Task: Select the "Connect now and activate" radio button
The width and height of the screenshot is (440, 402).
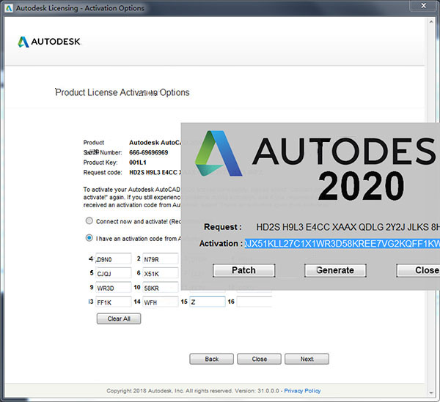Action: (x=89, y=220)
